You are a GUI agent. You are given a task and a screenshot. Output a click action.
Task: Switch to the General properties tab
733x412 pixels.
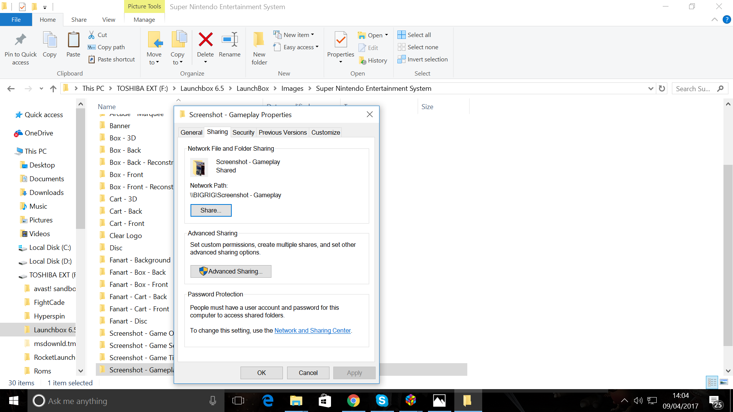(x=191, y=132)
